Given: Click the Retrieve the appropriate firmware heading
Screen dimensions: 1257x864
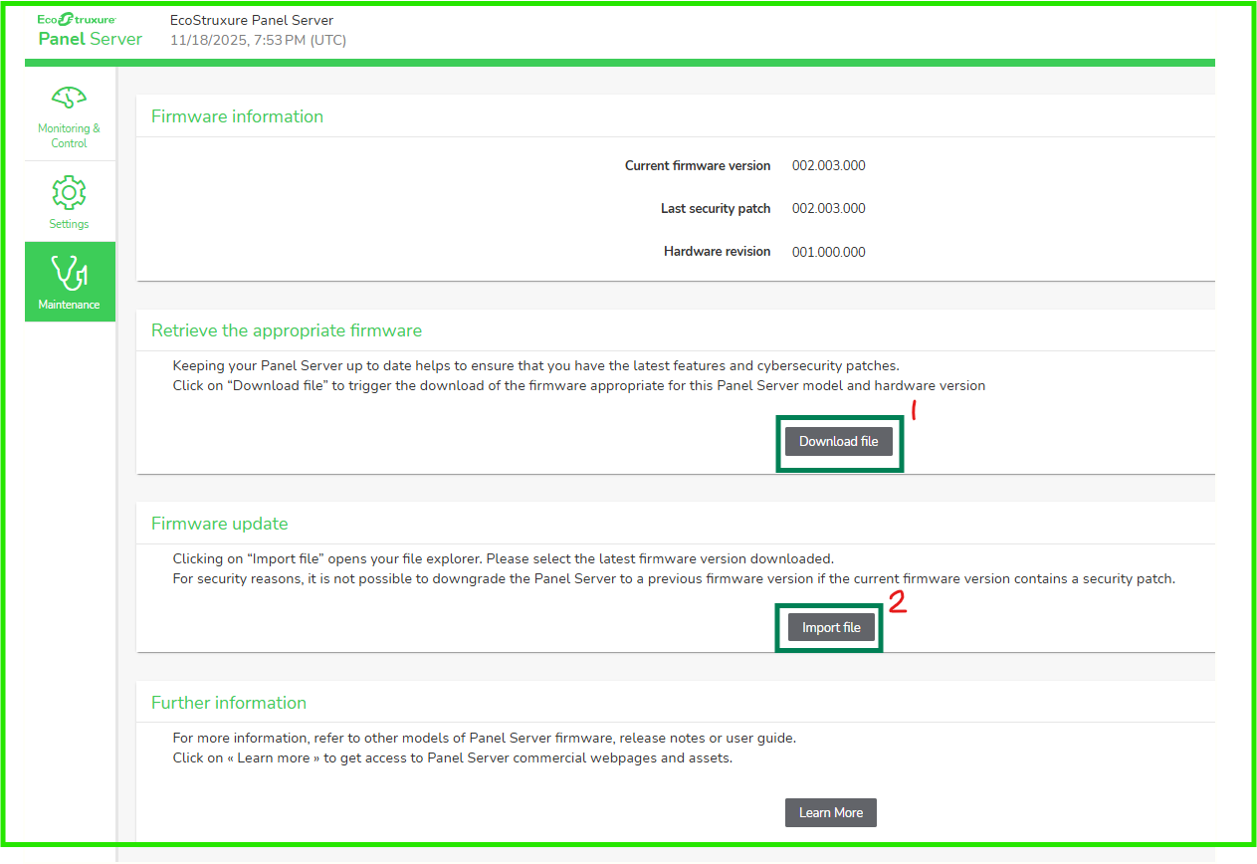Looking at the screenshot, I should point(287,330).
